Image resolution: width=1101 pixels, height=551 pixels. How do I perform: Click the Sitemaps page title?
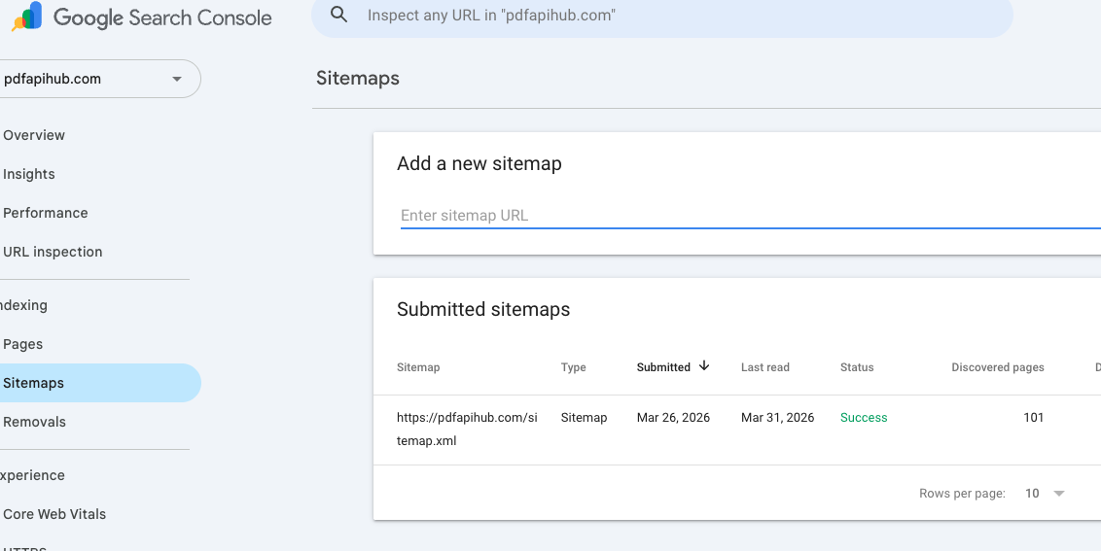coord(357,78)
